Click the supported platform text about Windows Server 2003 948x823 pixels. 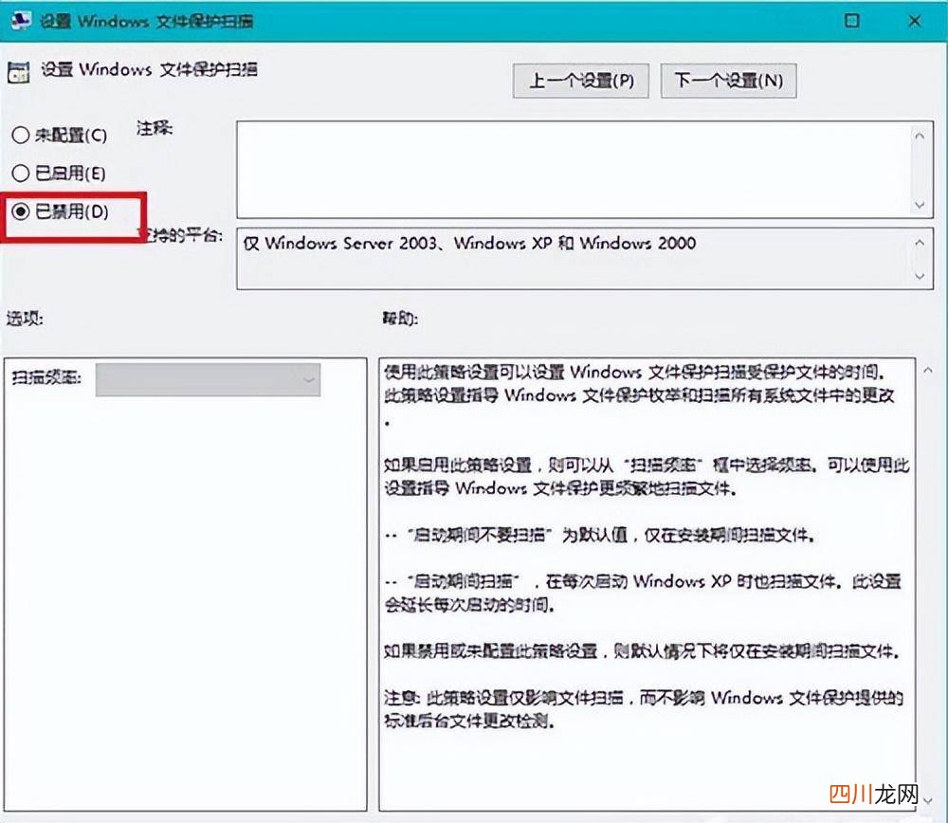[470, 243]
